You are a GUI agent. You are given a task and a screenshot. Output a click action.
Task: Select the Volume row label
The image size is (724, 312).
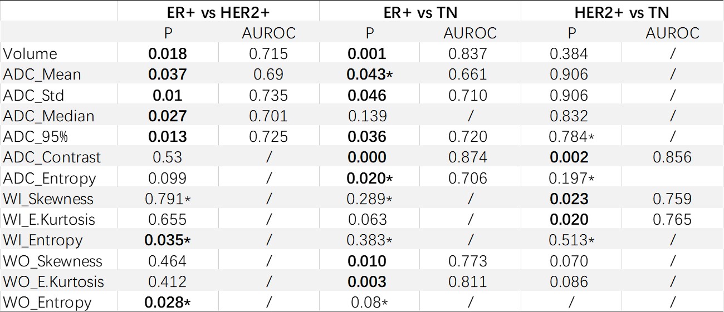click(30, 54)
